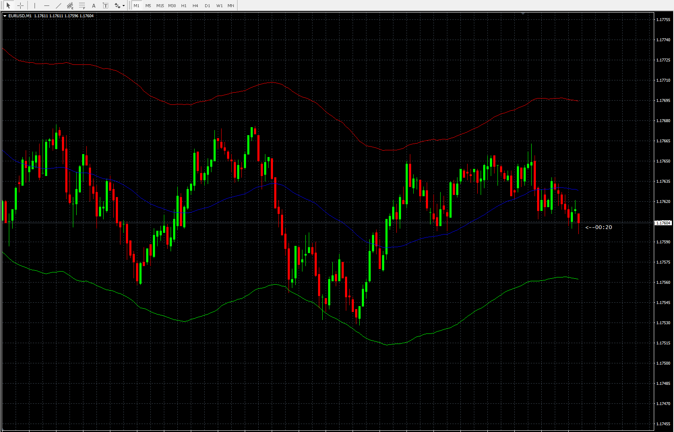
Task: Switch chart to M15 timeframe
Action: (160, 5)
